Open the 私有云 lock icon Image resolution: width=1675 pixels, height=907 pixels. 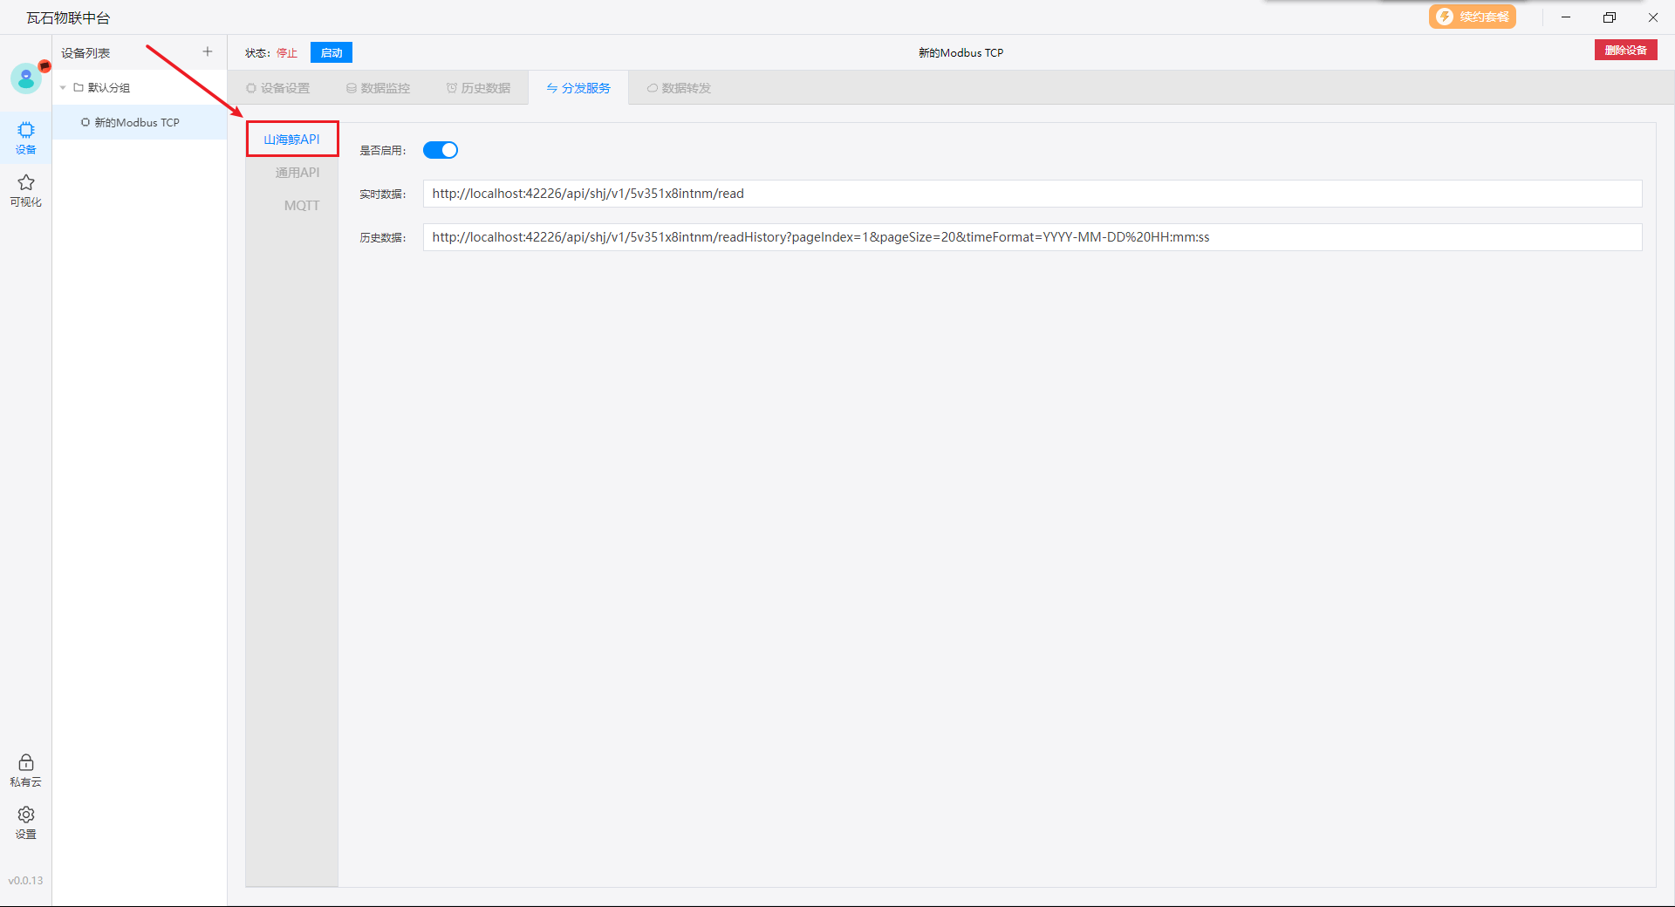pos(26,770)
